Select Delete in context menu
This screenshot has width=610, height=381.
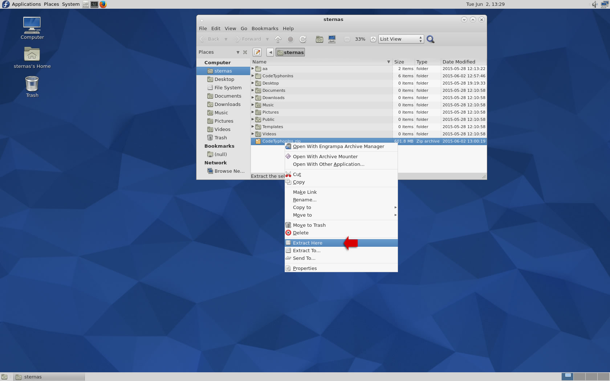point(341,233)
